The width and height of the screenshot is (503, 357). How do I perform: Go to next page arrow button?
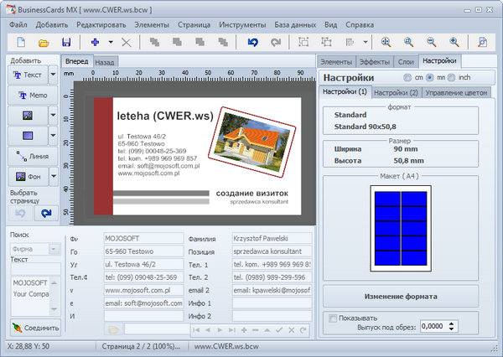pos(46,213)
